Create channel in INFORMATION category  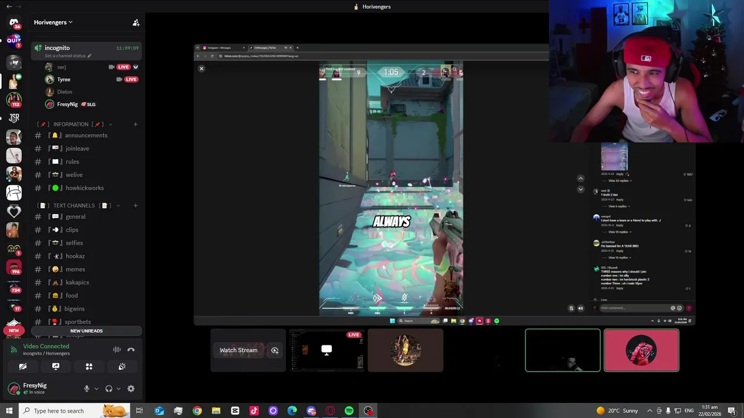[135, 124]
